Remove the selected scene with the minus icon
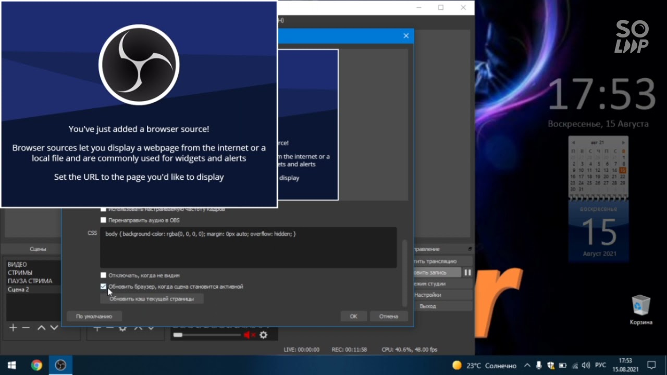This screenshot has height=375, width=667. (26, 328)
